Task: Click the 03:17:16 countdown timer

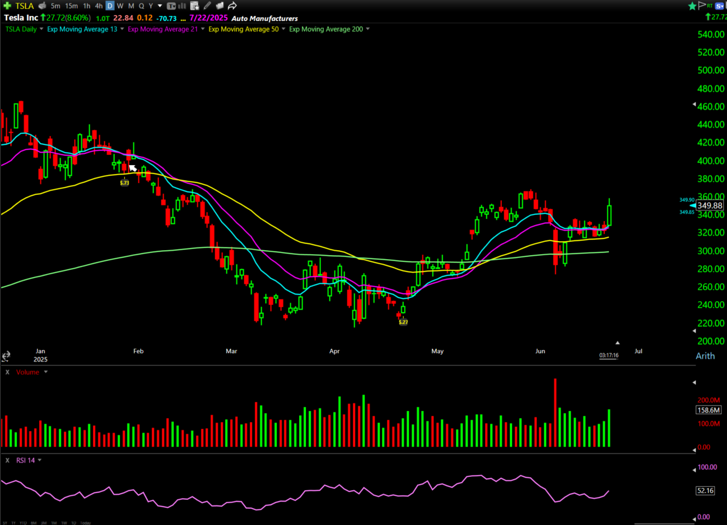Action: [609, 355]
